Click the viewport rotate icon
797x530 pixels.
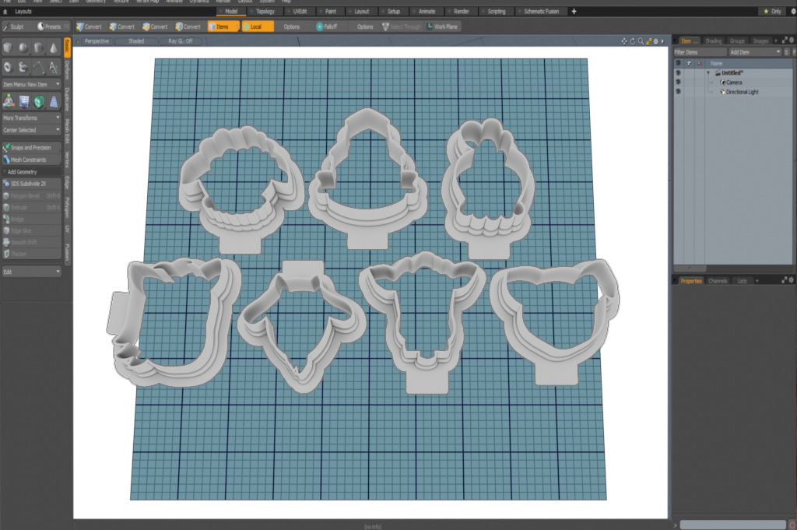[x=632, y=40]
